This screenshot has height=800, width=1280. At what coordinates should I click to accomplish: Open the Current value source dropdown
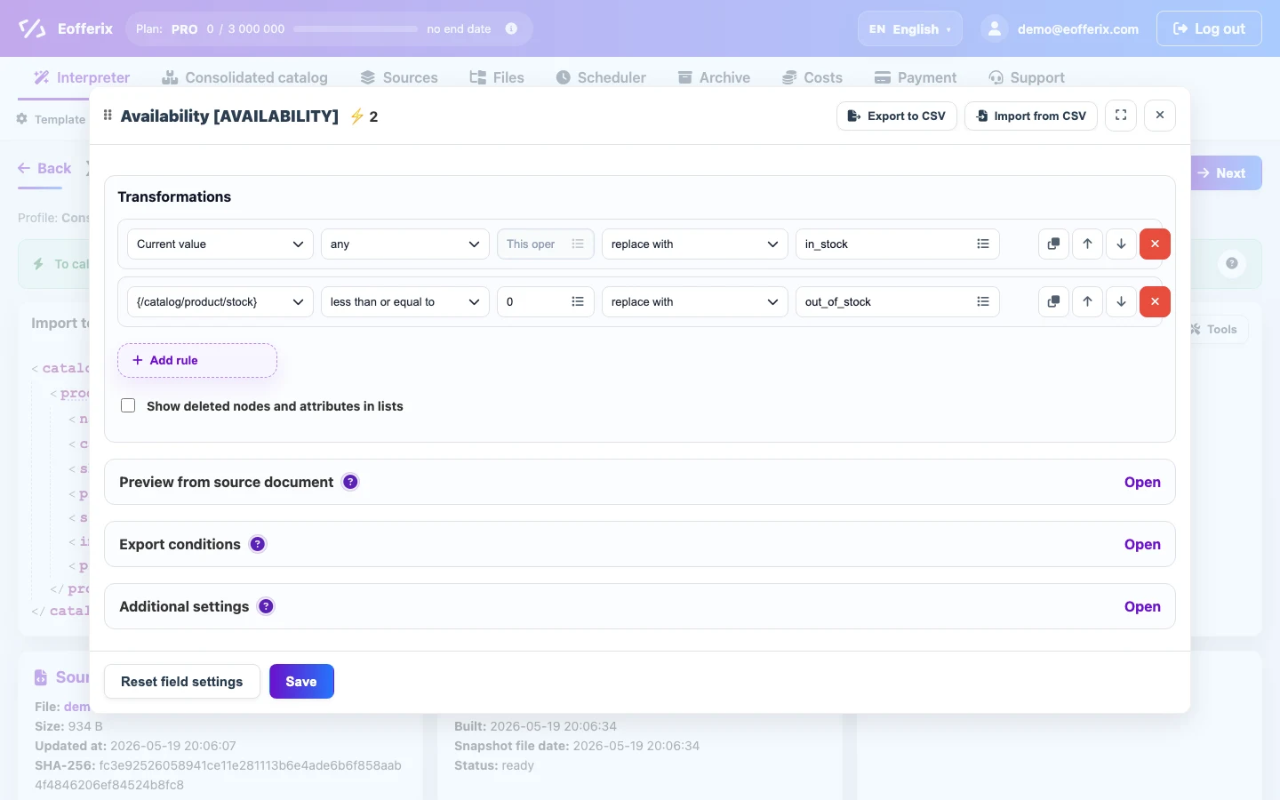[220, 244]
